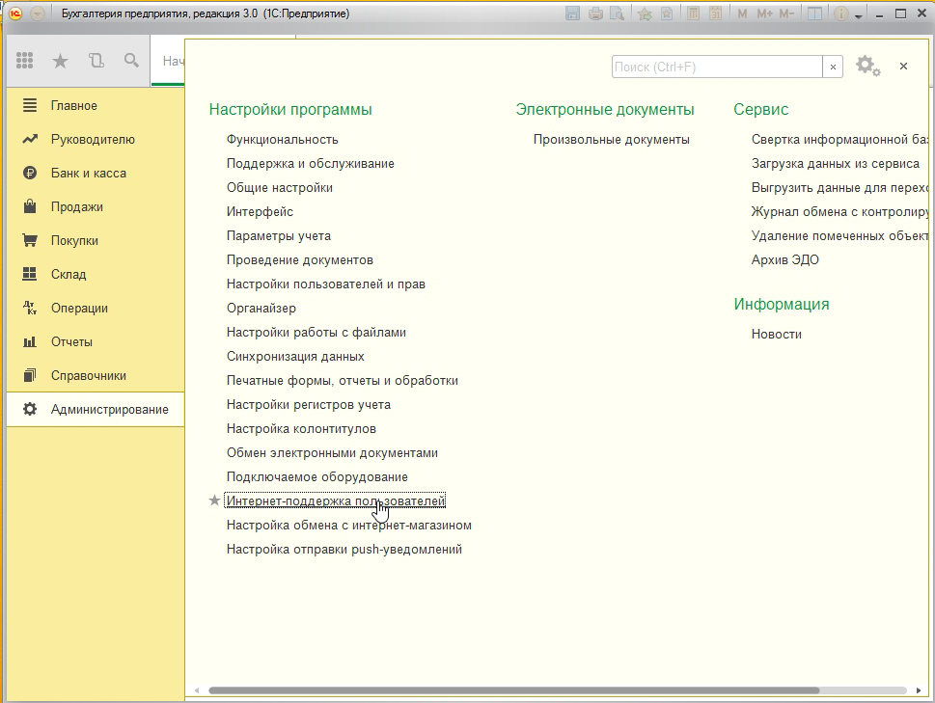Open the Органайзер link
The image size is (935, 703).
click(261, 309)
